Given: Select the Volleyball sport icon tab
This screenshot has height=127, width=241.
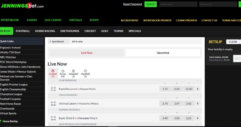Looking at the screenshot, I should [x=74, y=73].
